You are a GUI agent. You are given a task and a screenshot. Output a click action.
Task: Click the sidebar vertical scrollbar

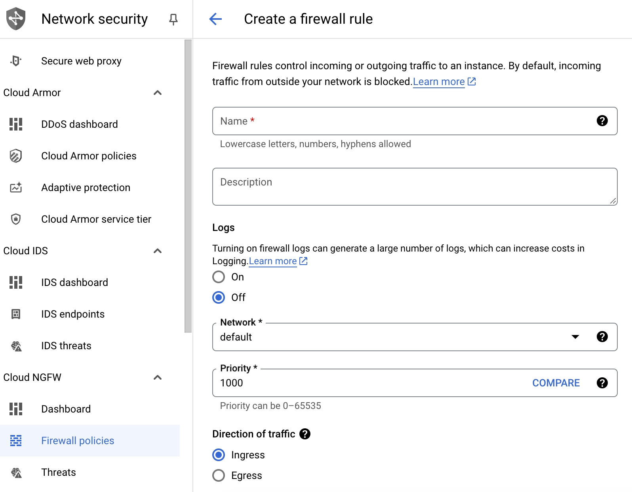coord(188,186)
